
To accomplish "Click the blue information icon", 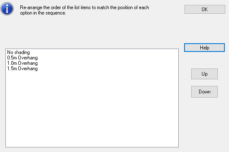I will pyautogui.click(x=7, y=9).
